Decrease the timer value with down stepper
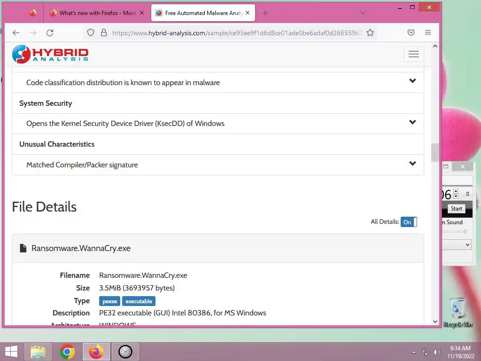Image resolution: width=481 pixels, height=361 pixels. tap(456, 196)
